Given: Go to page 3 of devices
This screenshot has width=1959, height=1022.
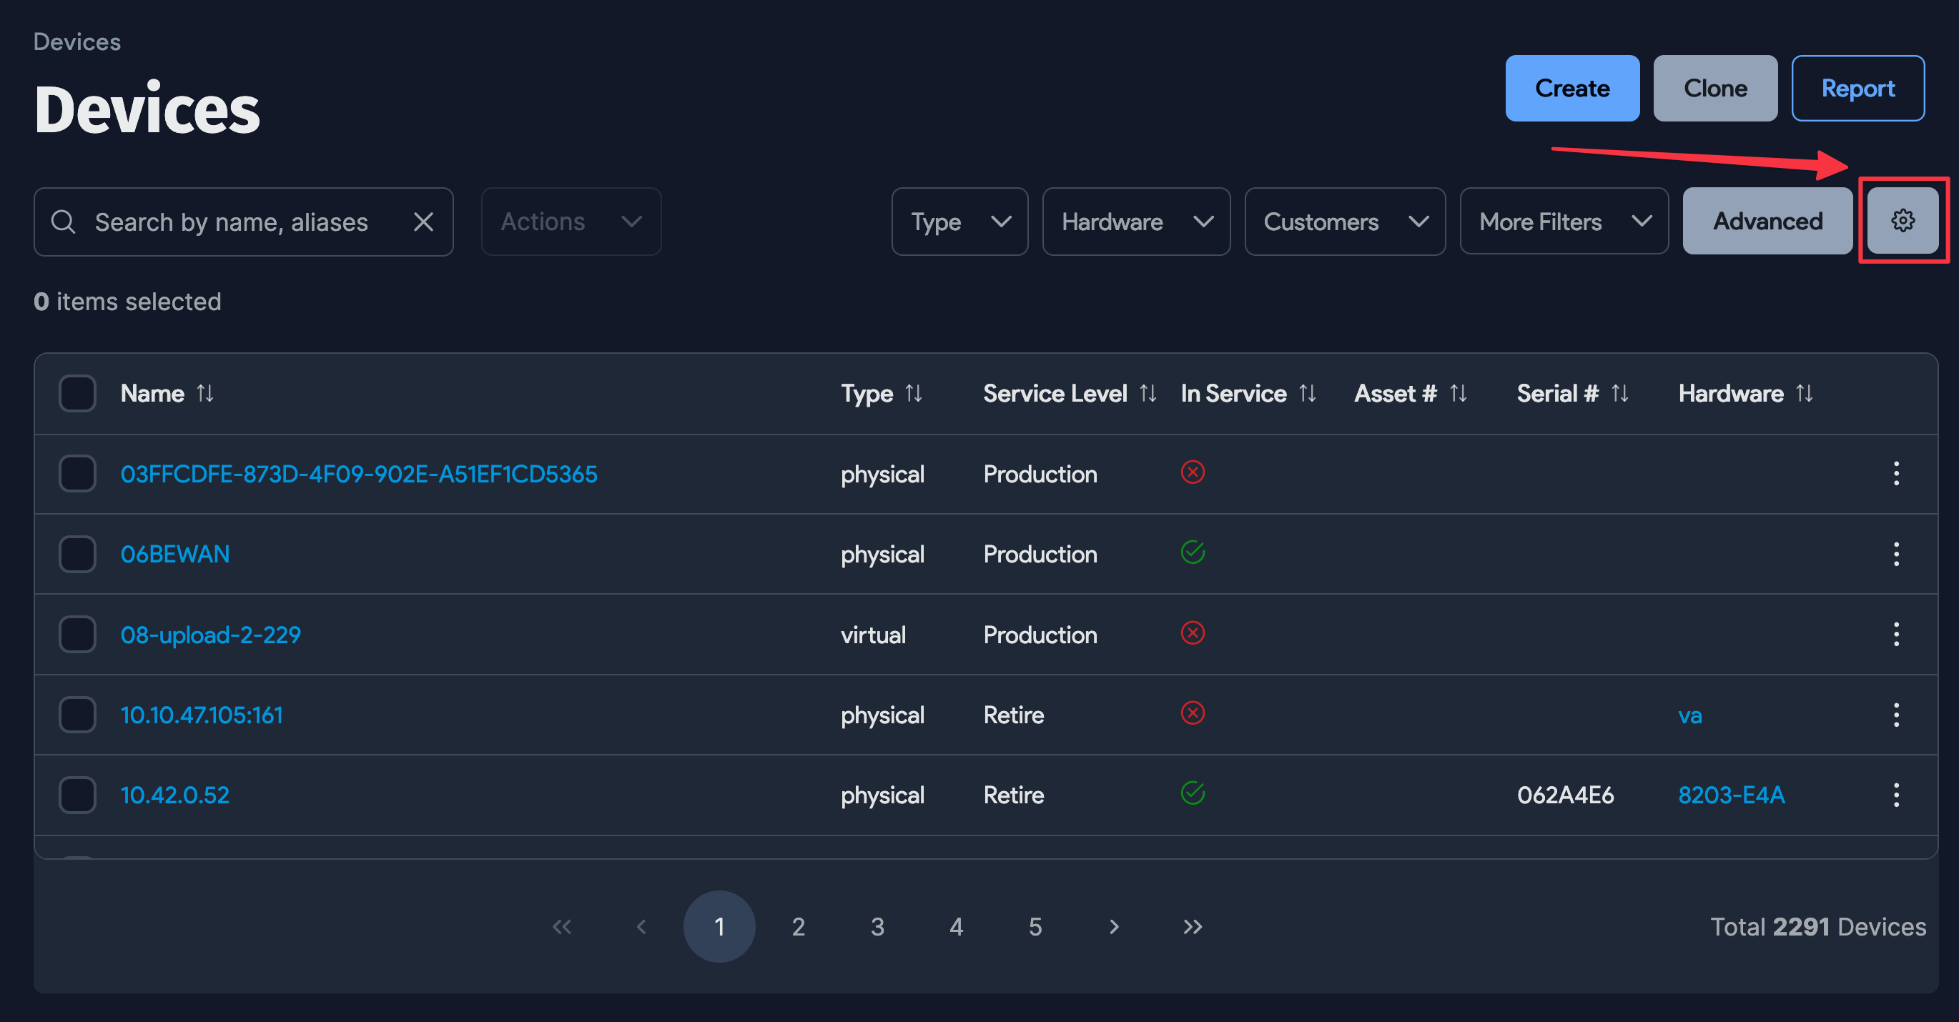Looking at the screenshot, I should pyautogui.click(x=877, y=926).
